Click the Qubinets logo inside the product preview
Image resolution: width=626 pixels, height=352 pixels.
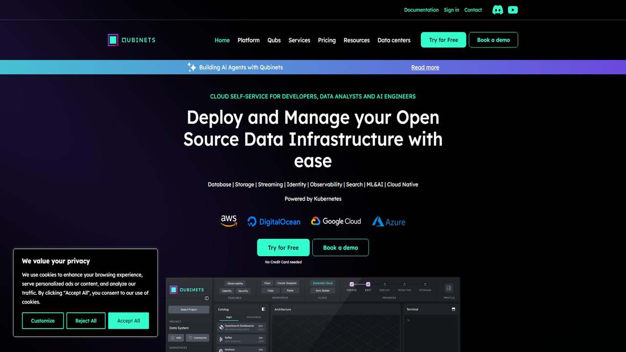click(x=186, y=290)
